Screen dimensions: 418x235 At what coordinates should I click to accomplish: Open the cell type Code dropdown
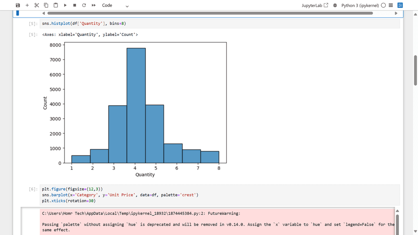click(x=115, y=5)
